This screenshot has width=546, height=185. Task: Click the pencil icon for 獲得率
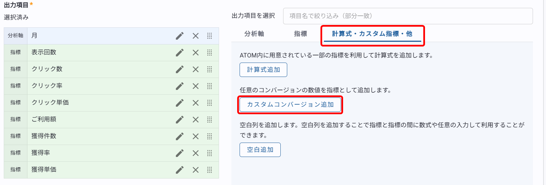180,153
